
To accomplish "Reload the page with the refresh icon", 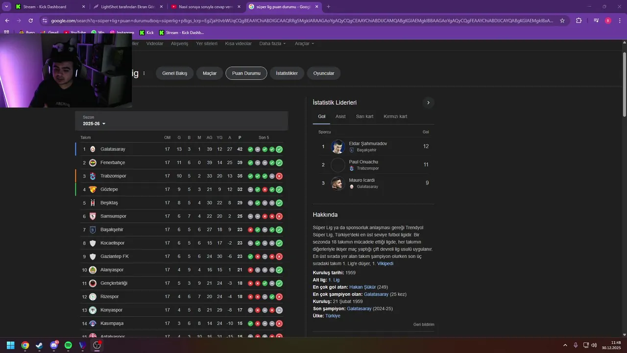I will pos(31,21).
